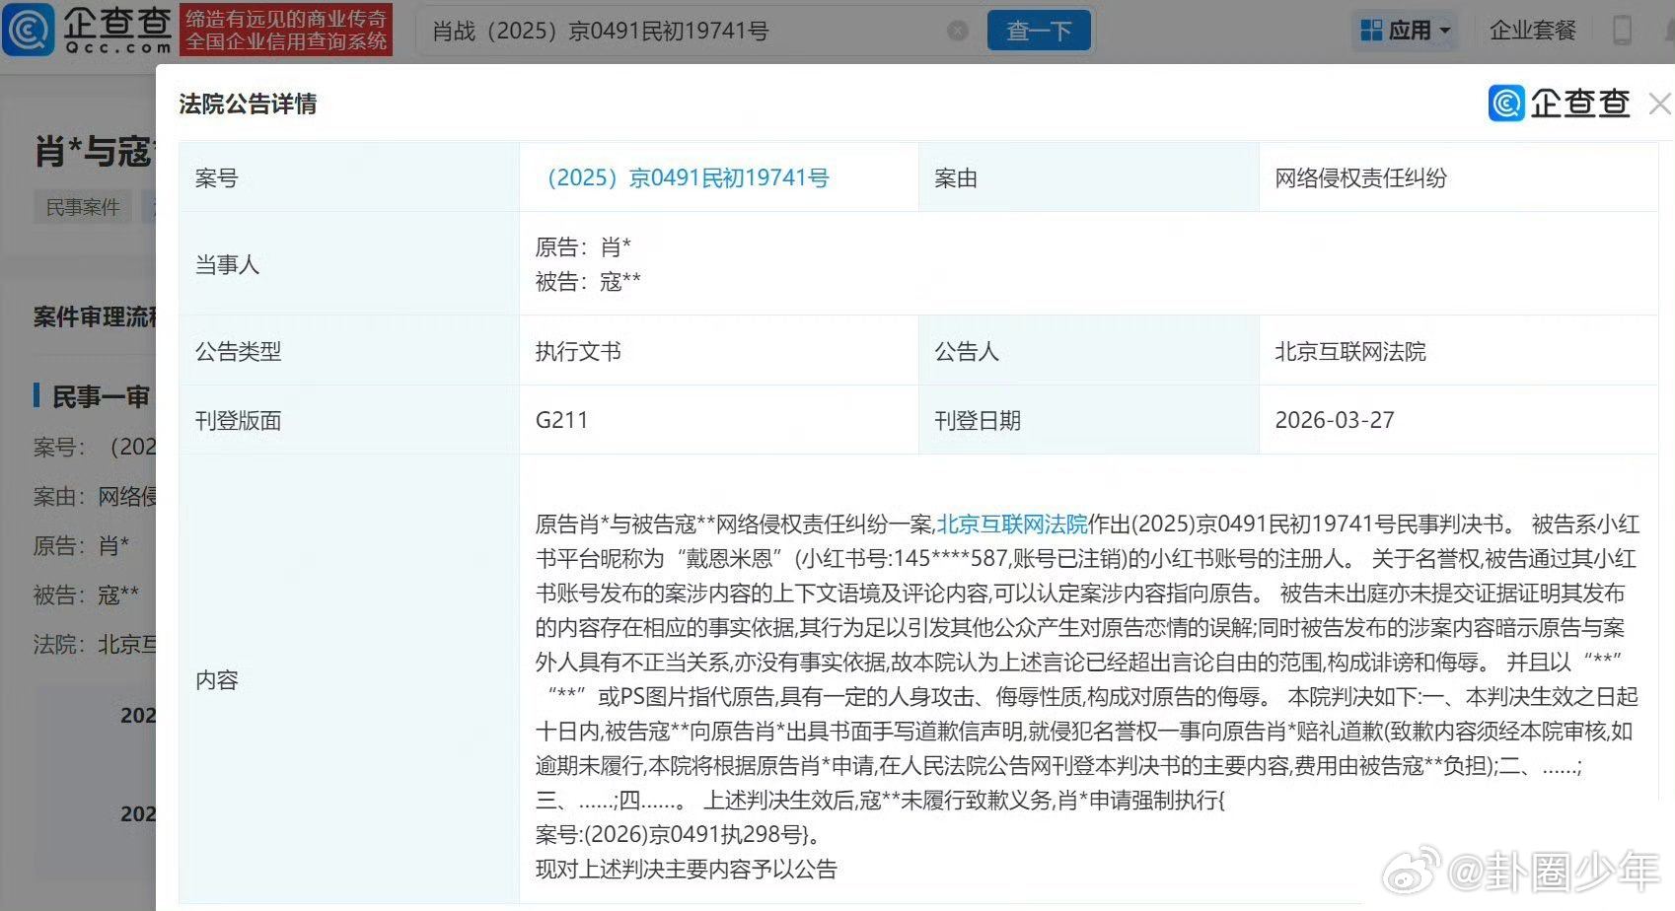Open the 企业套餐 menu item
This screenshot has height=911, width=1675.
pyautogui.click(x=1531, y=31)
